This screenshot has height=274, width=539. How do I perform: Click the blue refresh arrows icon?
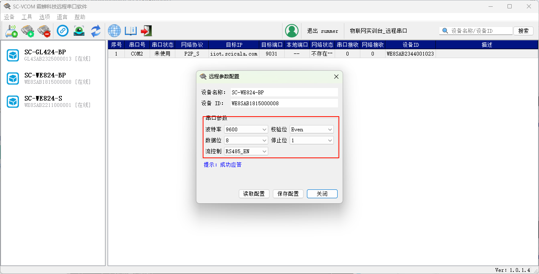tap(96, 31)
